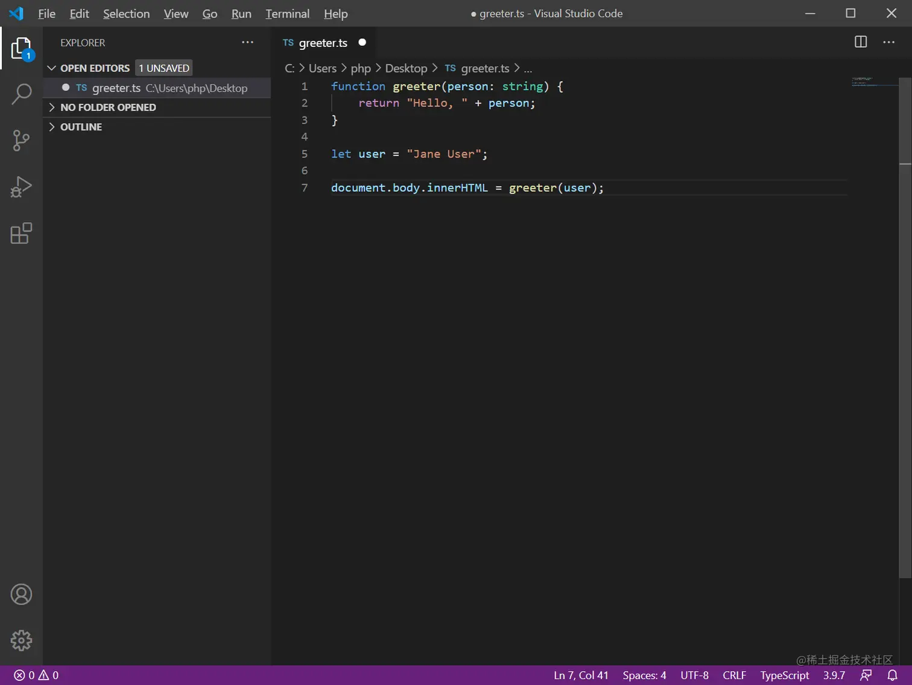
Task: Click the 1 UNSAVED badge
Action: pos(164,68)
